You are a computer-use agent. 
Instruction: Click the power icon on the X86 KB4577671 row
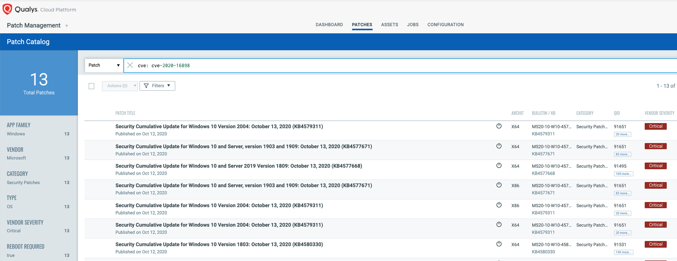tap(499, 185)
